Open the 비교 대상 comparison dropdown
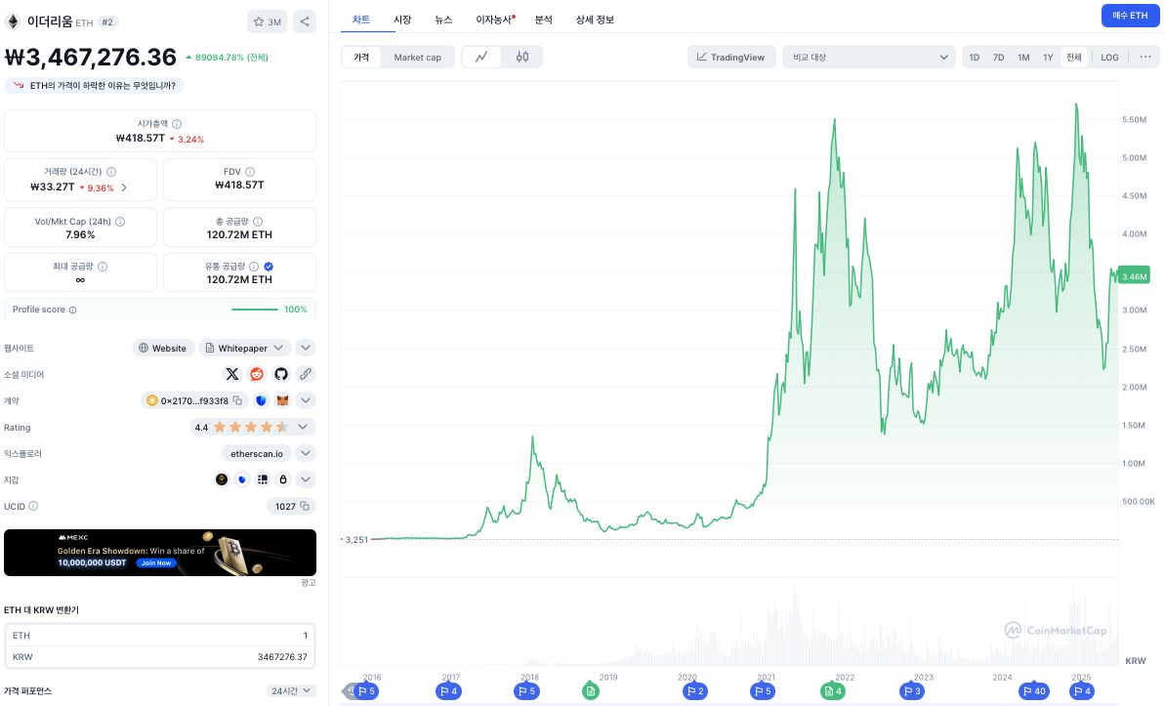The width and height of the screenshot is (1165, 706). [868, 58]
